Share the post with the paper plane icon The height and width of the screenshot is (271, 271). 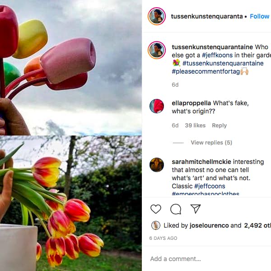195,209
